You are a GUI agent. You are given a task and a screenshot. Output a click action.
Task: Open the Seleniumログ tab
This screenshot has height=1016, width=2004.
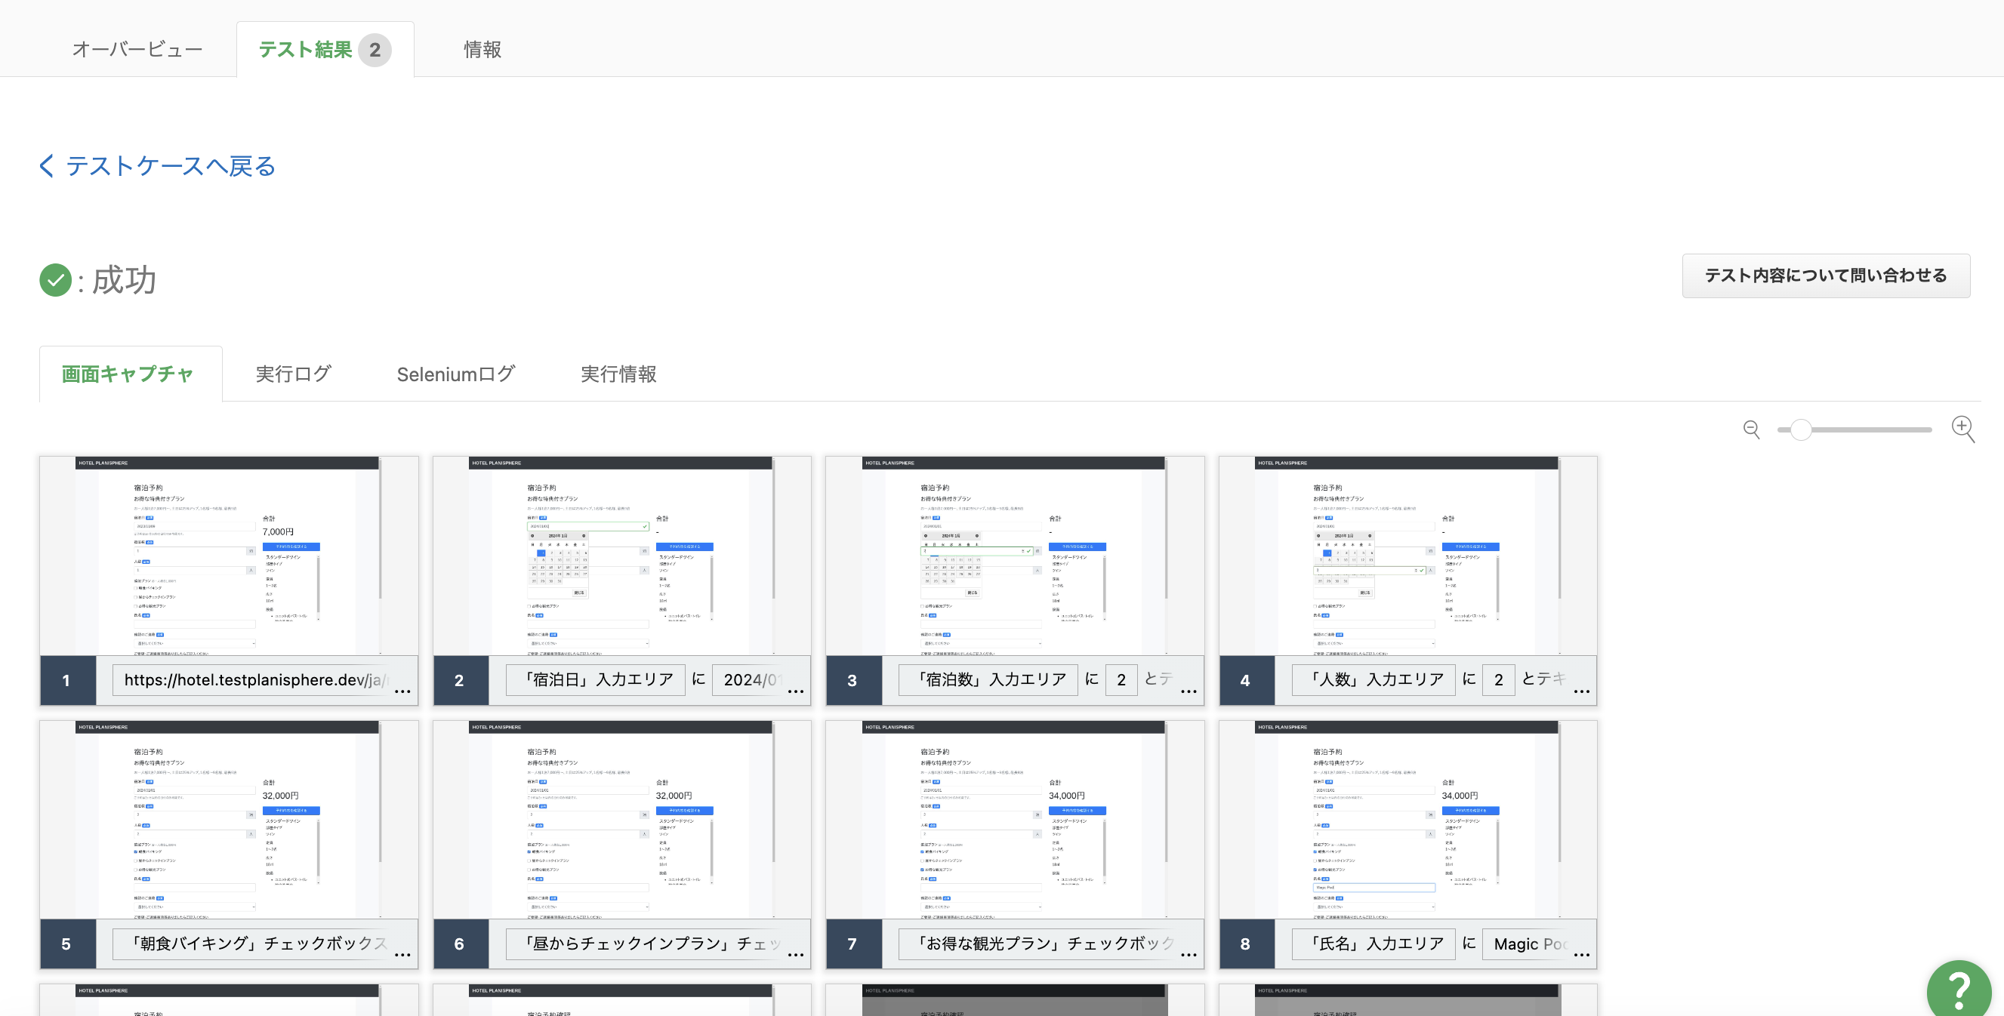[x=455, y=374]
